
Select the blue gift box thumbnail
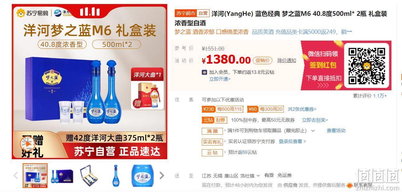pos(62,176)
